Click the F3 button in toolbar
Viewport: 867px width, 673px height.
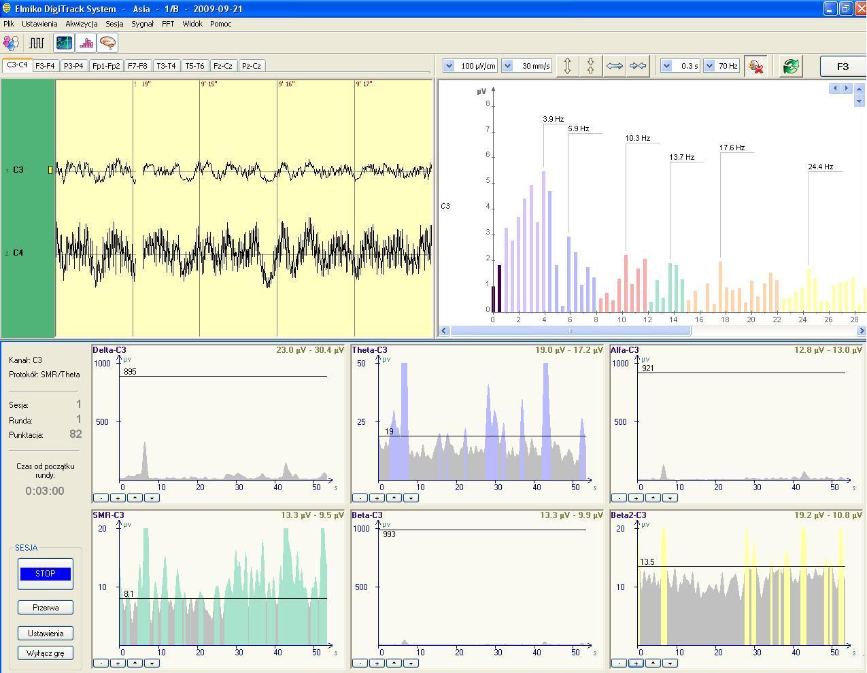[842, 66]
